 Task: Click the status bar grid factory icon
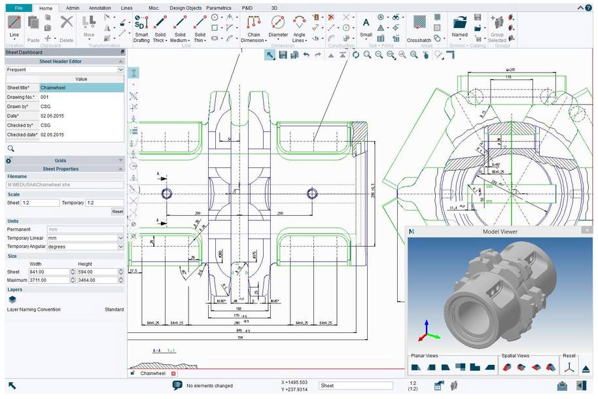tap(439, 386)
